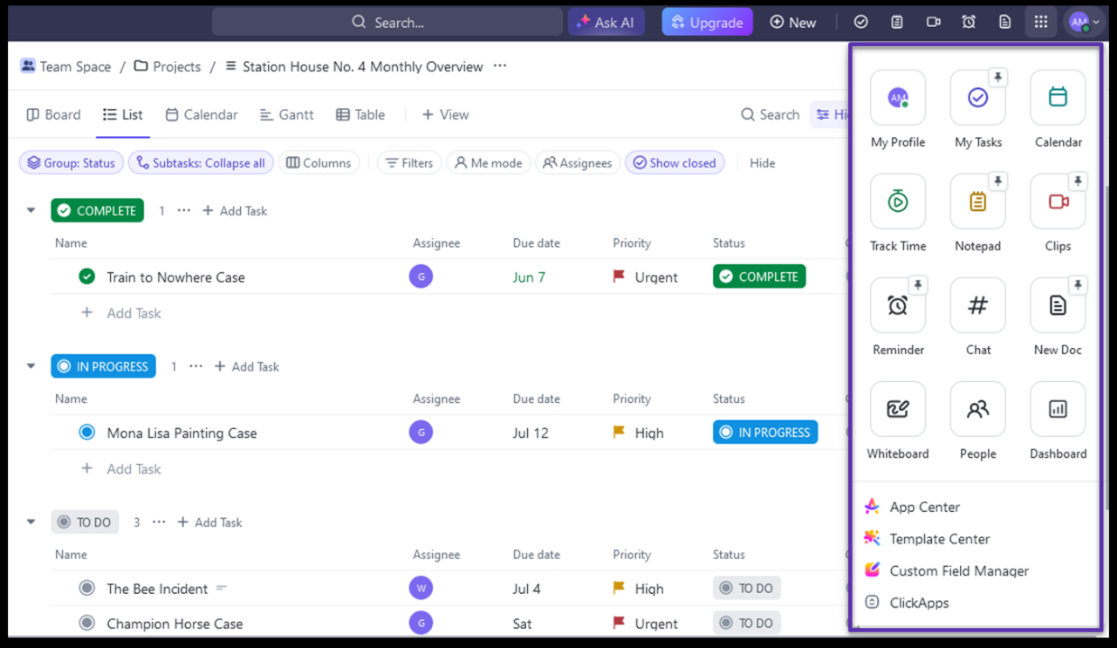Image resolution: width=1117 pixels, height=648 pixels.
Task: Enable Me mode filter
Action: click(x=489, y=163)
